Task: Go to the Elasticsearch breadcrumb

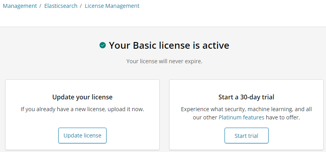Action: tap(61, 6)
